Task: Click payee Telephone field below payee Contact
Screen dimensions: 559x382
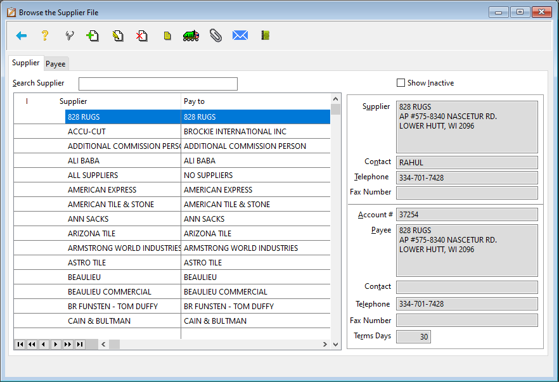Action: pos(467,304)
